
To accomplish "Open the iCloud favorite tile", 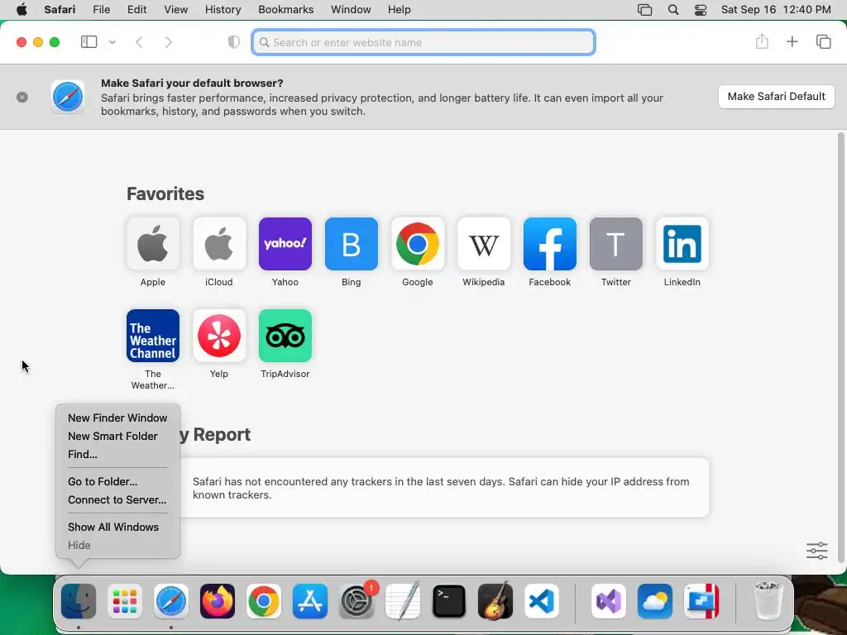I will 218,244.
